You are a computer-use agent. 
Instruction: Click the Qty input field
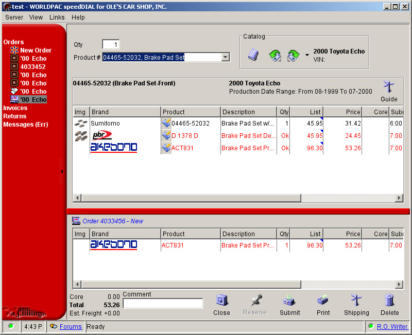click(111, 44)
